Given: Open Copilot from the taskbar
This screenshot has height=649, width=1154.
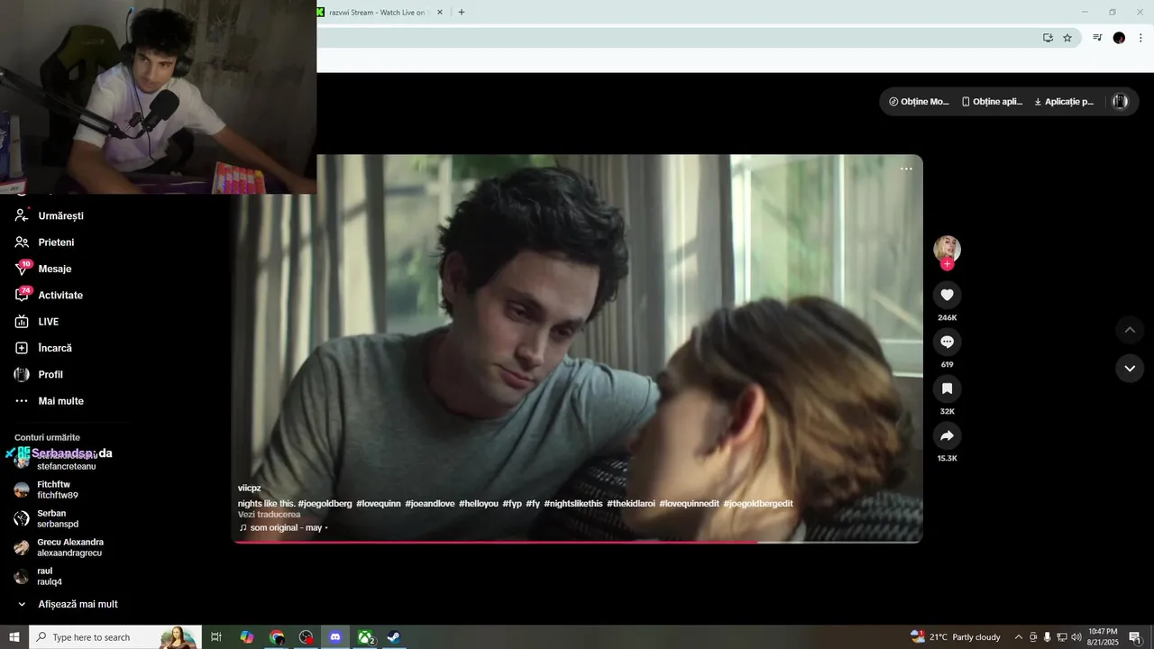Looking at the screenshot, I should (247, 637).
